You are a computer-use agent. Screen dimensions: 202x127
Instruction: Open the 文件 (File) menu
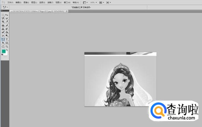click(10, 2)
